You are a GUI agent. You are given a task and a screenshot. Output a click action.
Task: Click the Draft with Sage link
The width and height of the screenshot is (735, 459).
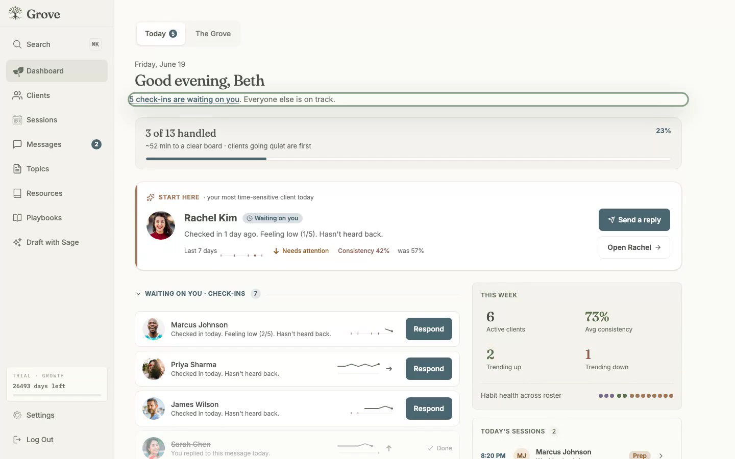(57, 242)
